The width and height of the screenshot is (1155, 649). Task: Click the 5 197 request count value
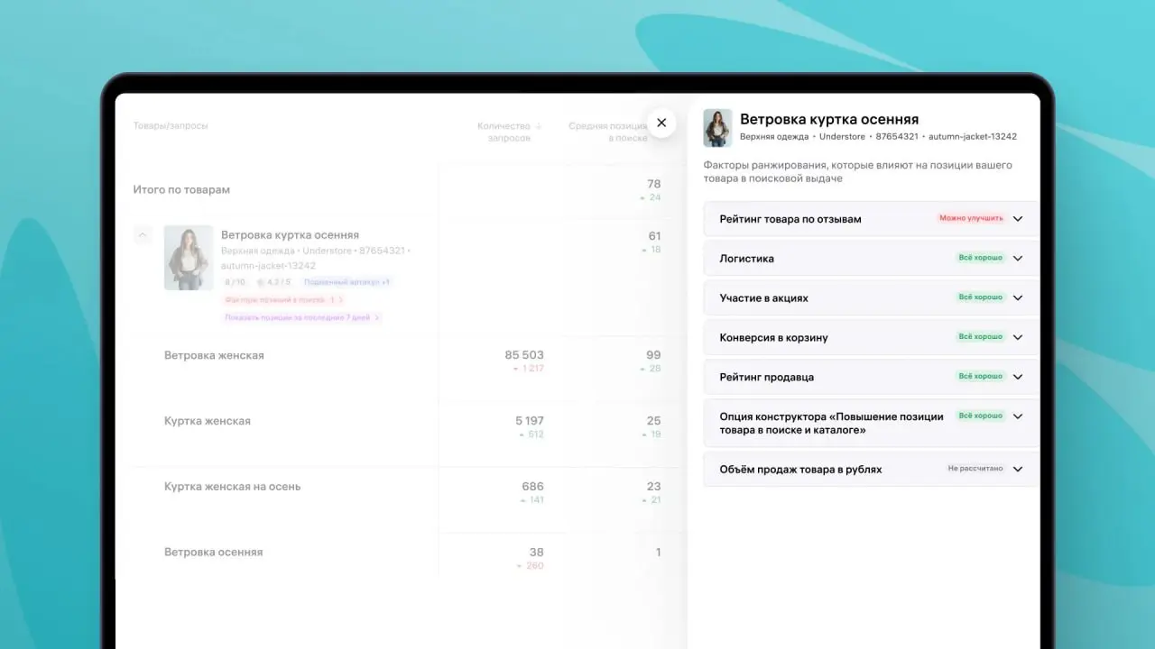coord(530,421)
